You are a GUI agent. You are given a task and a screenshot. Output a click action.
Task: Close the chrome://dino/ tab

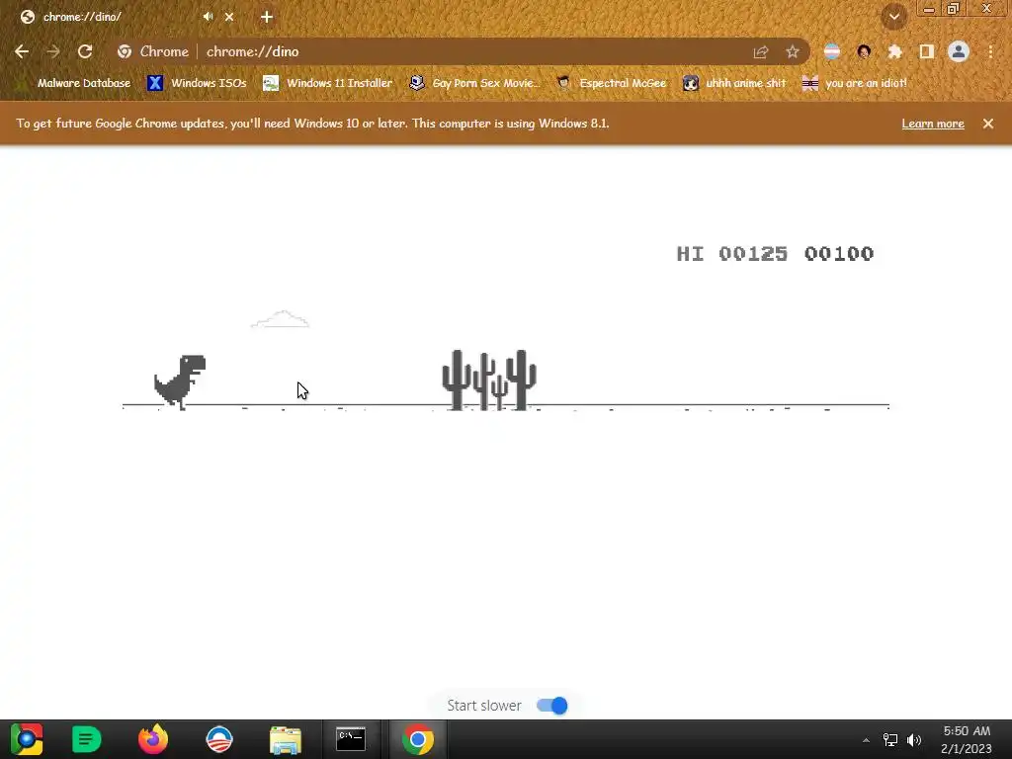pyautogui.click(x=229, y=18)
